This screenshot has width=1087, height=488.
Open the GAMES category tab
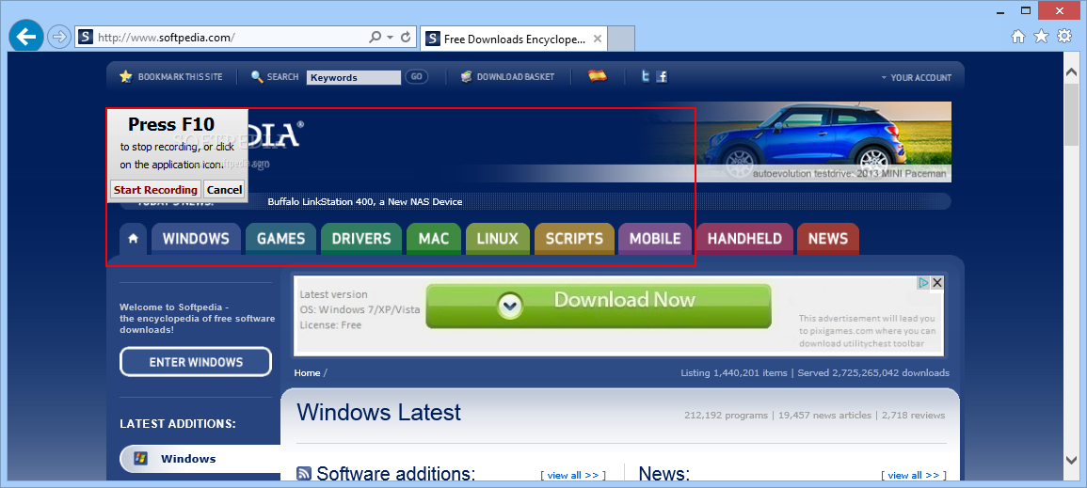point(280,239)
